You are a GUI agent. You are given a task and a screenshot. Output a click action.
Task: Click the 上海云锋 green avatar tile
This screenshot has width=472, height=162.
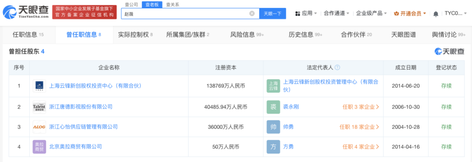(273, 86)
